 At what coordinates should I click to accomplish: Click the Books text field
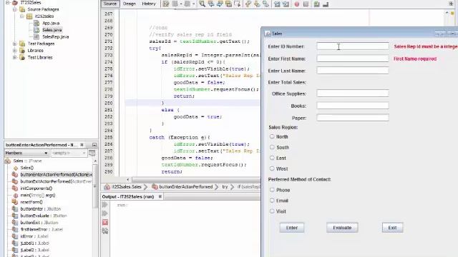click(353, 106)
